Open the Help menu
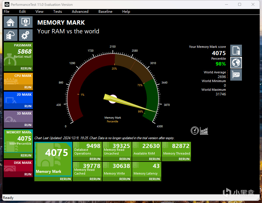262x203 pixels. click(x=126, y=12)
